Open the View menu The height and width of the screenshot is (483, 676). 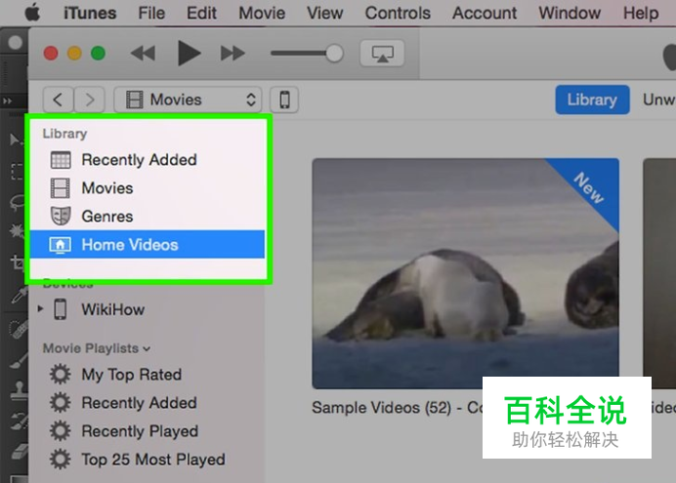[324, 13]
